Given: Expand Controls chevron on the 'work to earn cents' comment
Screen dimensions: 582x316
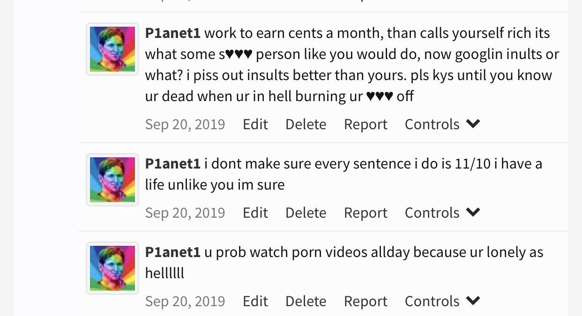Looking at the screenshot, I should click(x=473, y=124).
